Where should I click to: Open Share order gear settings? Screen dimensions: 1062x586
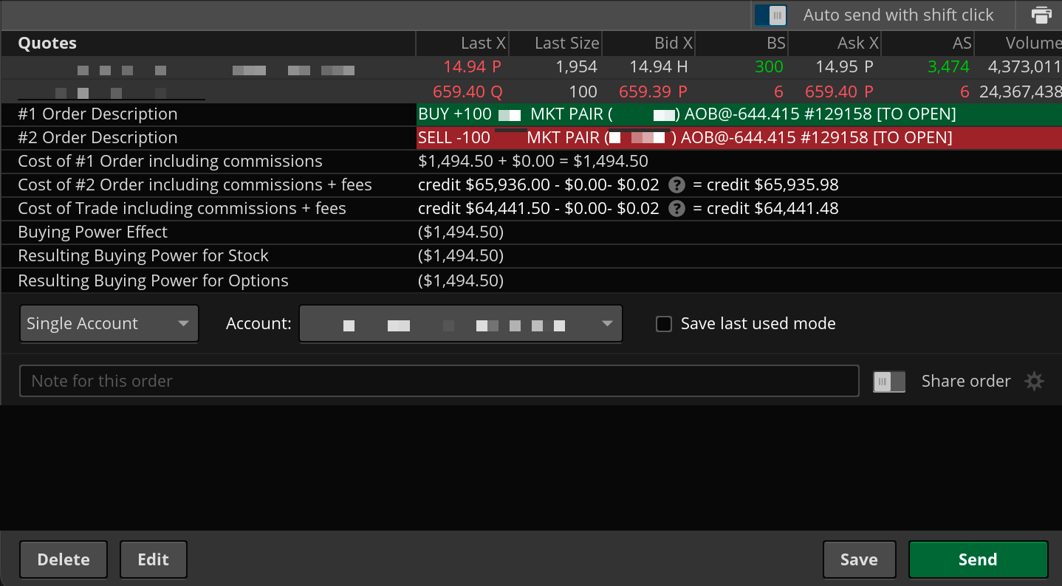click(x=1035, y=382)
